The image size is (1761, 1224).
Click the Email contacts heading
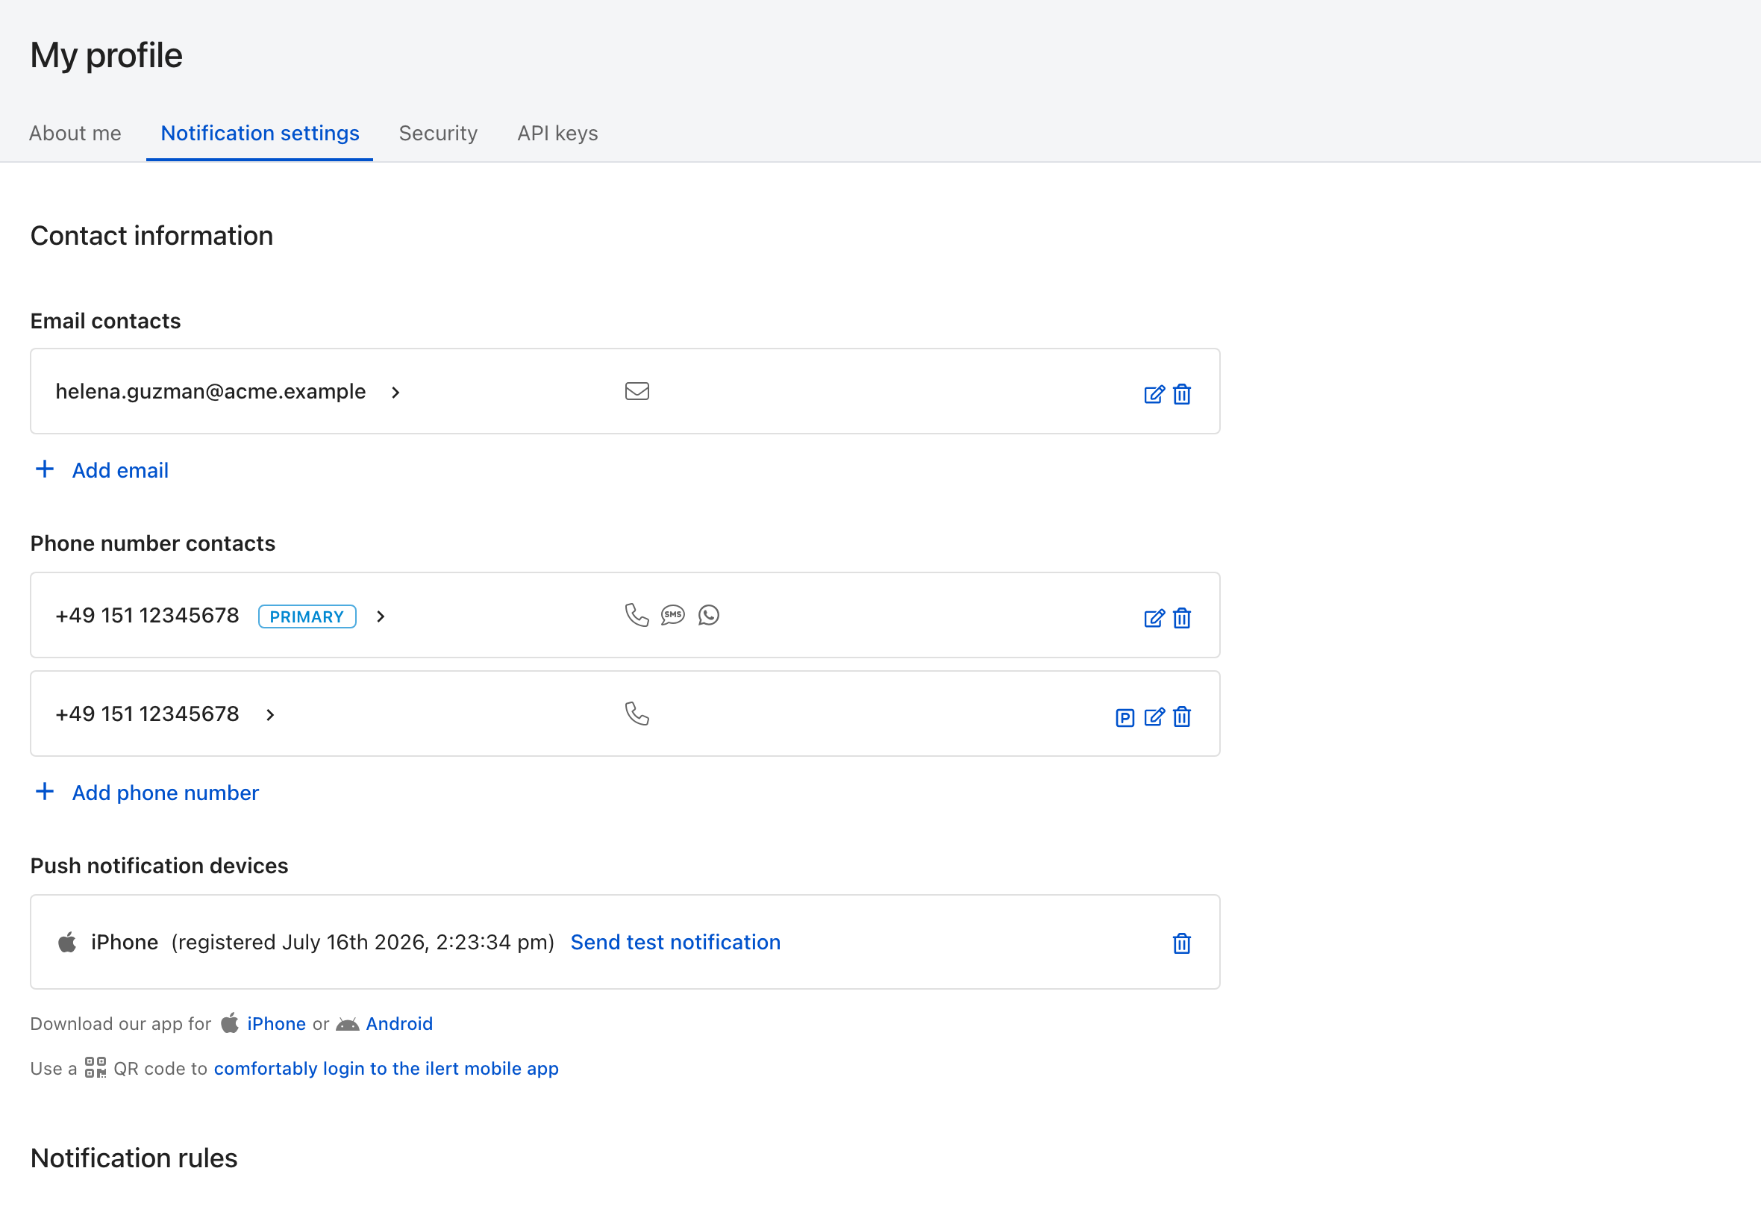click(106, 322)
